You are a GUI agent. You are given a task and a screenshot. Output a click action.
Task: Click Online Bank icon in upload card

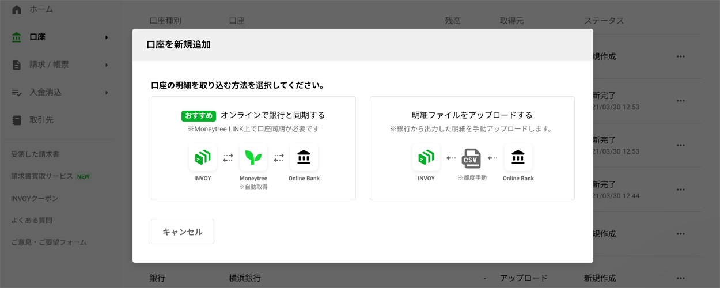518,157
